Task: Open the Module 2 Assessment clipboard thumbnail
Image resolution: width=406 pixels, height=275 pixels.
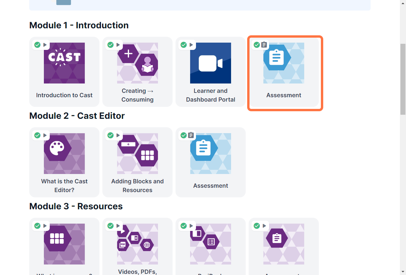Action: pos(211,154)
